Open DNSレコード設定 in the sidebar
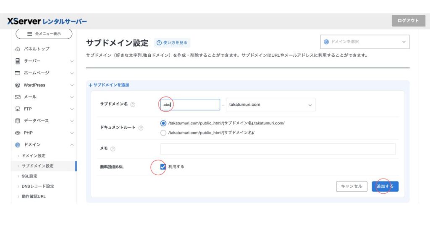Screen dimensions: 430x242 point(38,186)
